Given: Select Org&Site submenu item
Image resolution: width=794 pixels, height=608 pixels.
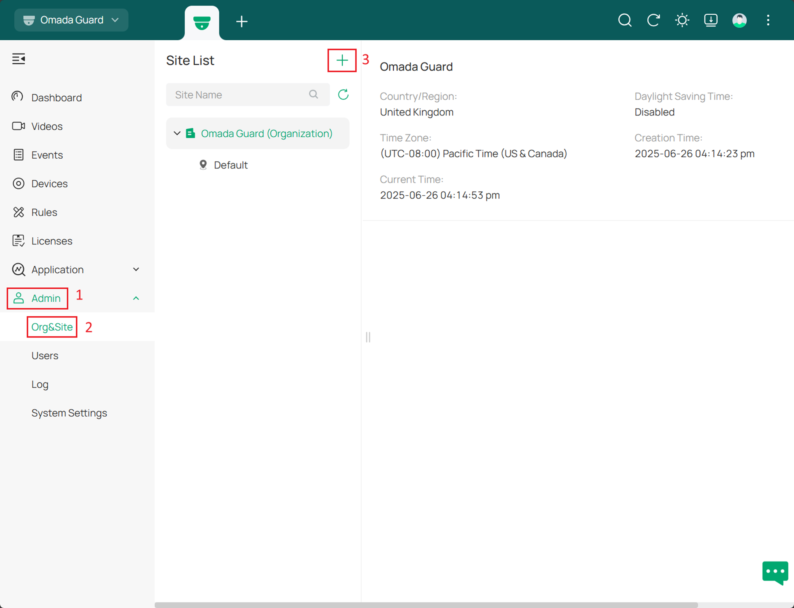Looking at the screenshot, I should pyautogui.click(x=52, y=327).
